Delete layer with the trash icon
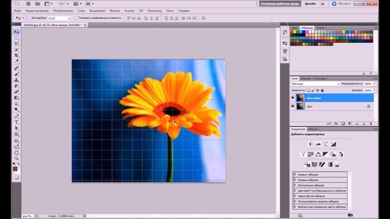The width and height of the screenshot is (390, 219). coord(370,123)
